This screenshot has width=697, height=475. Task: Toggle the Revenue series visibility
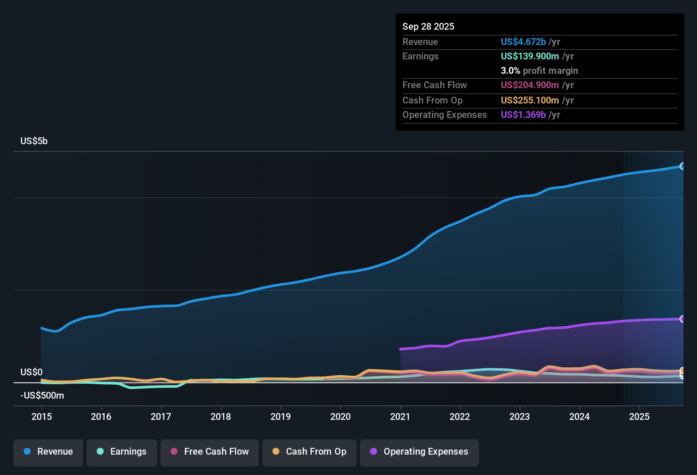pyautogui.click(x=48, y=452)
